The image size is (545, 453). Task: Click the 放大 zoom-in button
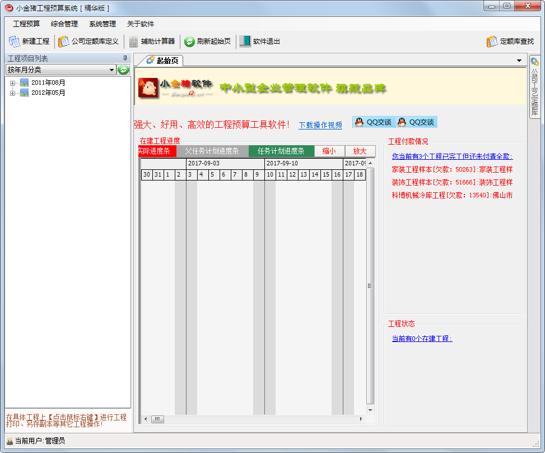360,151
